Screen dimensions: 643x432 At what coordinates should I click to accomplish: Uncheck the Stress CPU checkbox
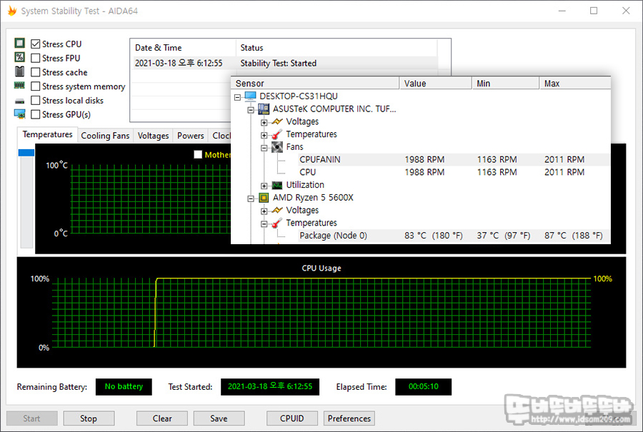pyautogui.click(x=36, y=44)
